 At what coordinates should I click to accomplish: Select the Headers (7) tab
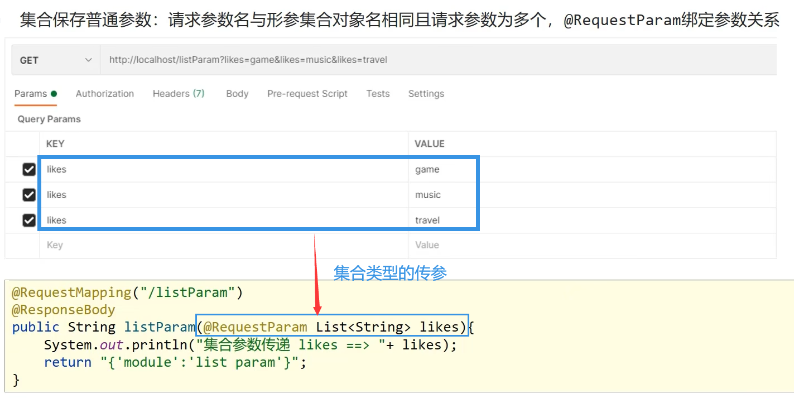point(179,94)
